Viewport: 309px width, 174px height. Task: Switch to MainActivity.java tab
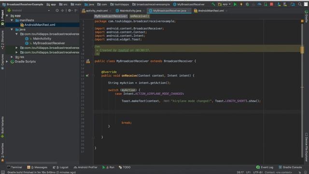tap(130, 11)
